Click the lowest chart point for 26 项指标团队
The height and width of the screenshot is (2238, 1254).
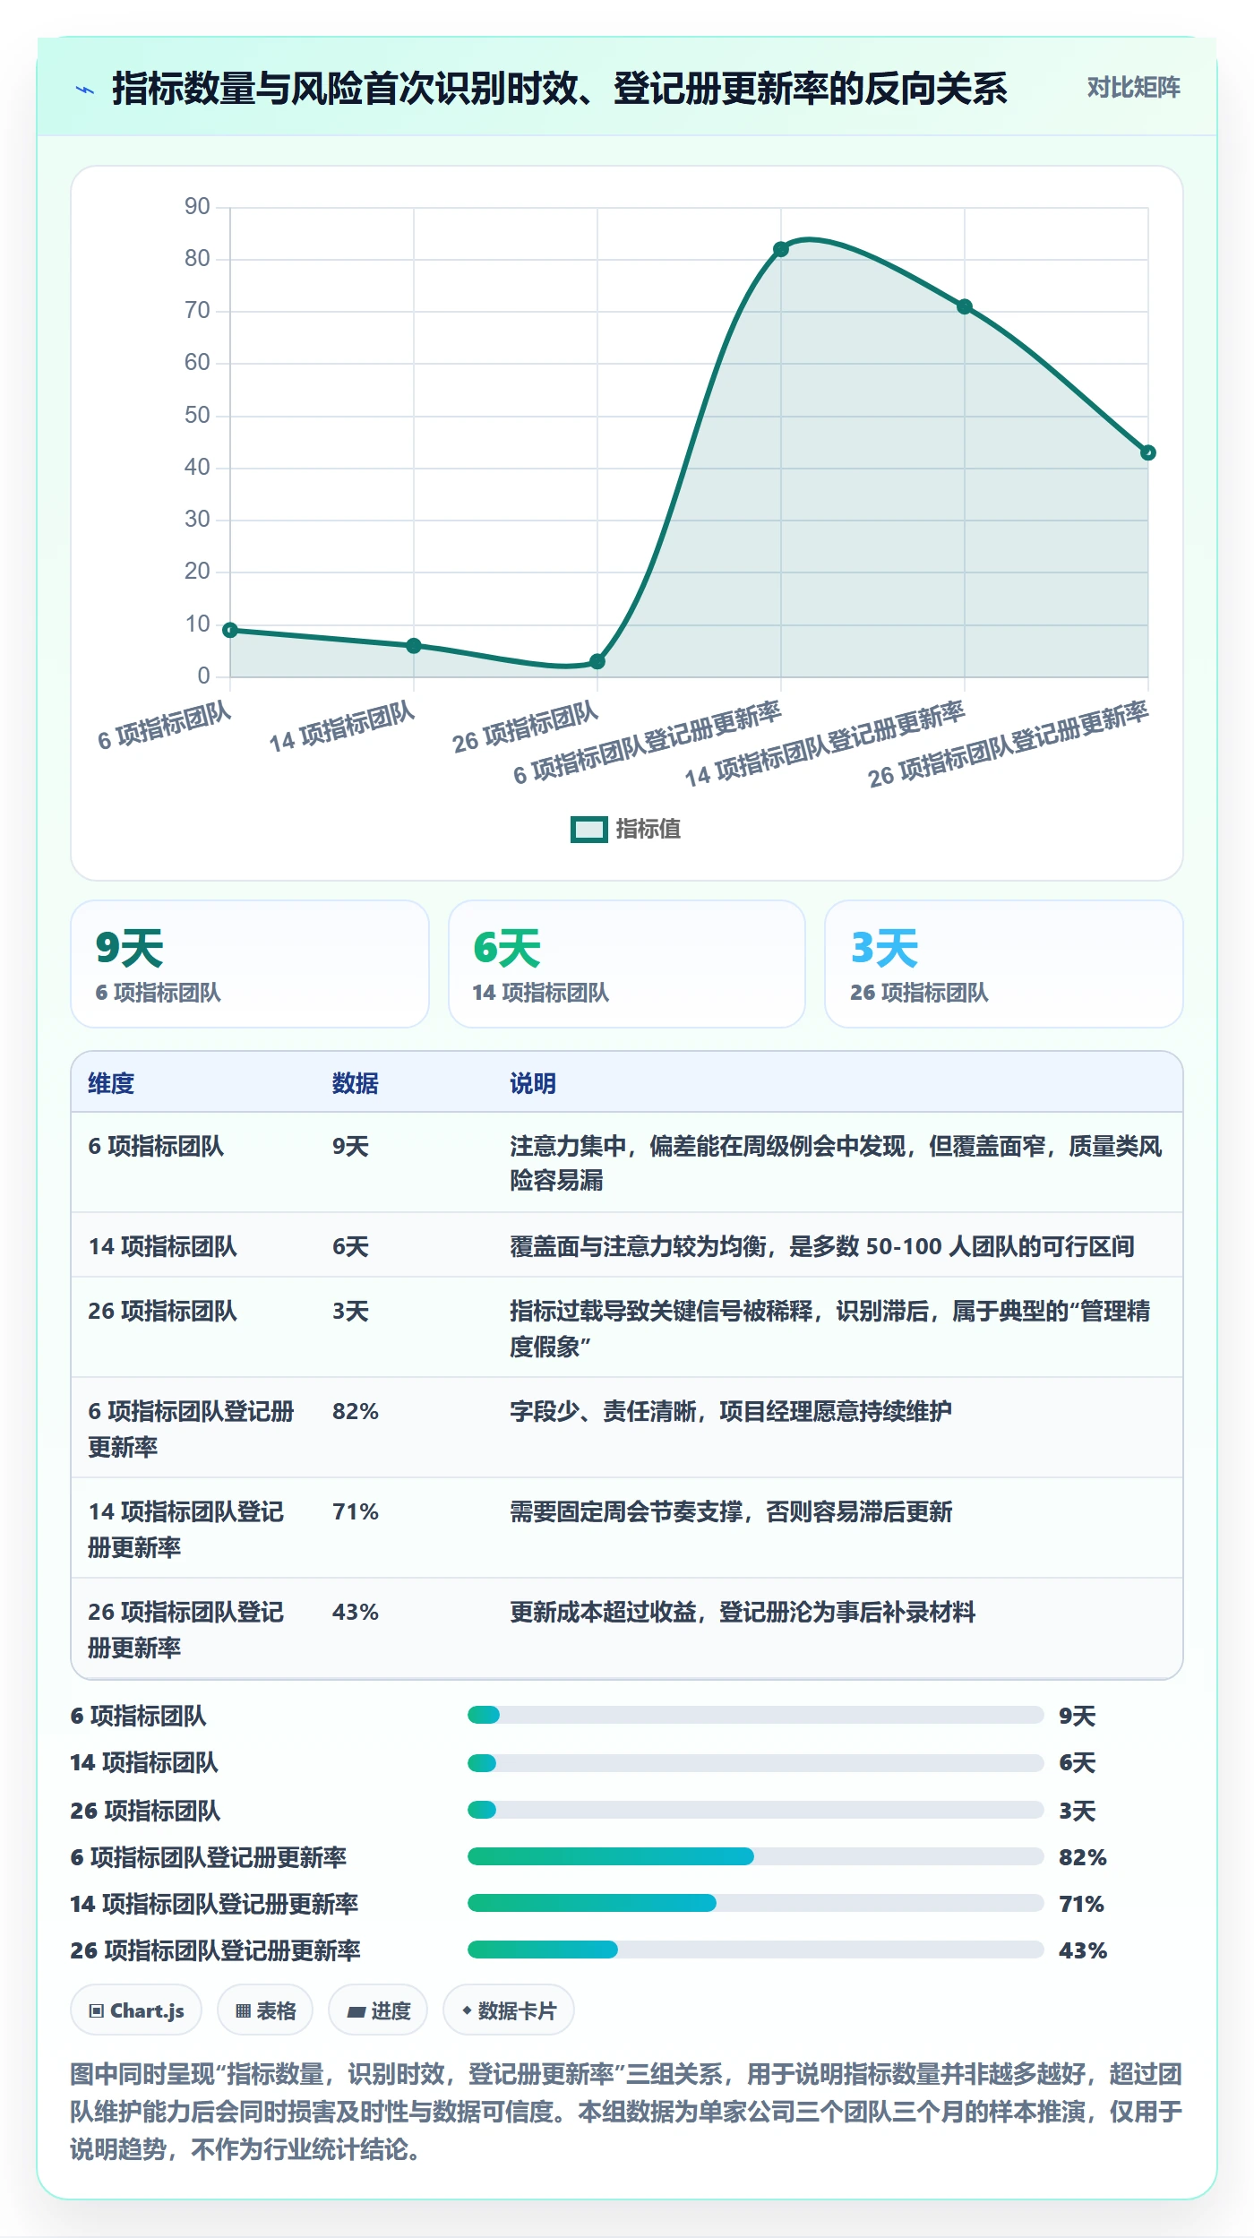pyautogui.click(x=597, y=661)
